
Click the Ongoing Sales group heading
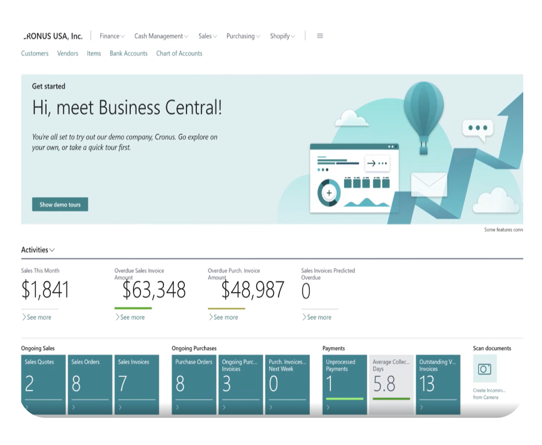click(x=38, y=348)
